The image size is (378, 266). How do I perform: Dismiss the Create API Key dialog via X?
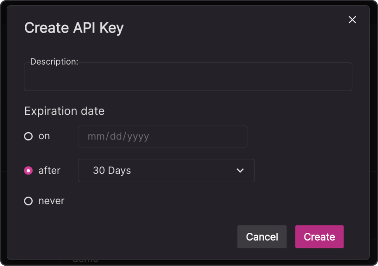point(352,19)
